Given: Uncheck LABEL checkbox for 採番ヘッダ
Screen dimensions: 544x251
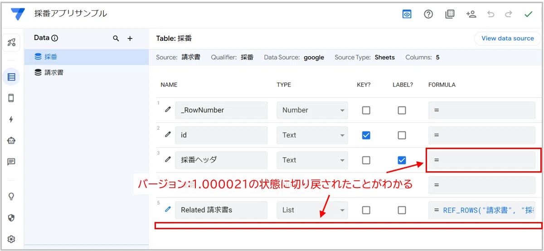Looking at the screenshot, I should click(x=402, y=160).
